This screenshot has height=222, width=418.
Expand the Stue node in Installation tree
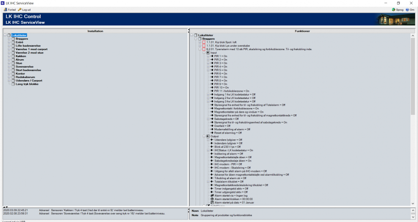tap(9, 63)
